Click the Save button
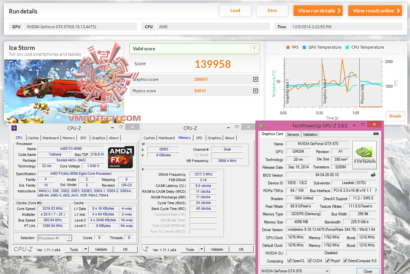Viewport: 410px width, 274px height. (272, 11)
